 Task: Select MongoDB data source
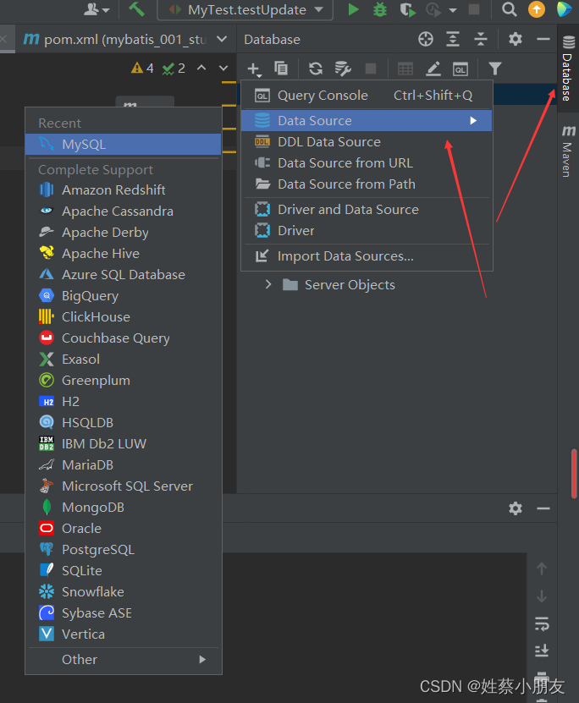pos(124,507)
